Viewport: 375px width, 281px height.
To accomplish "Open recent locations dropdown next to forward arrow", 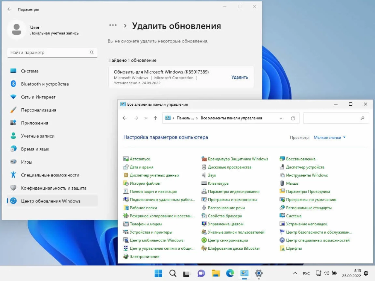I will pos(146,118).
